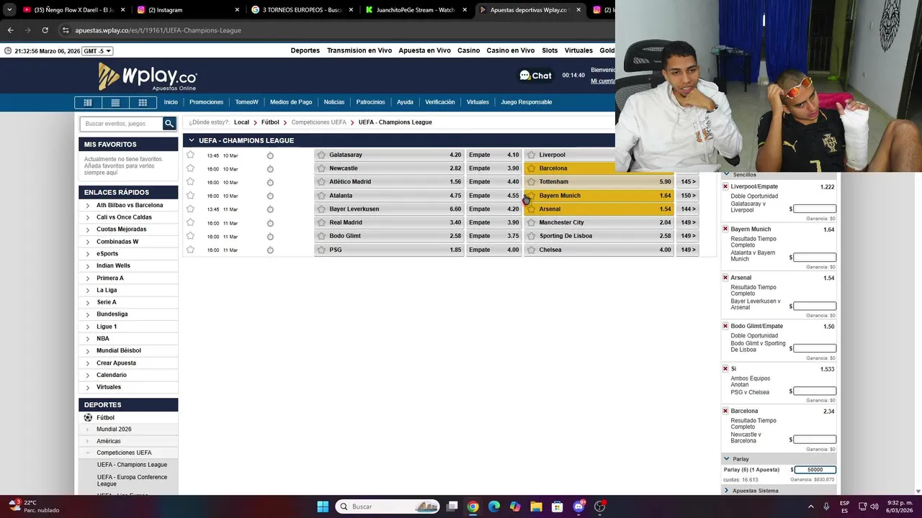This screenshot has height=518, width=922.
Task: Click the search magnifier icon beside event search
Action: pos(169,124)
